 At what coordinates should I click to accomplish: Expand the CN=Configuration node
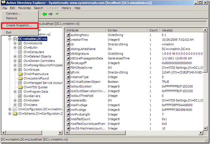(x=10, y=109)
